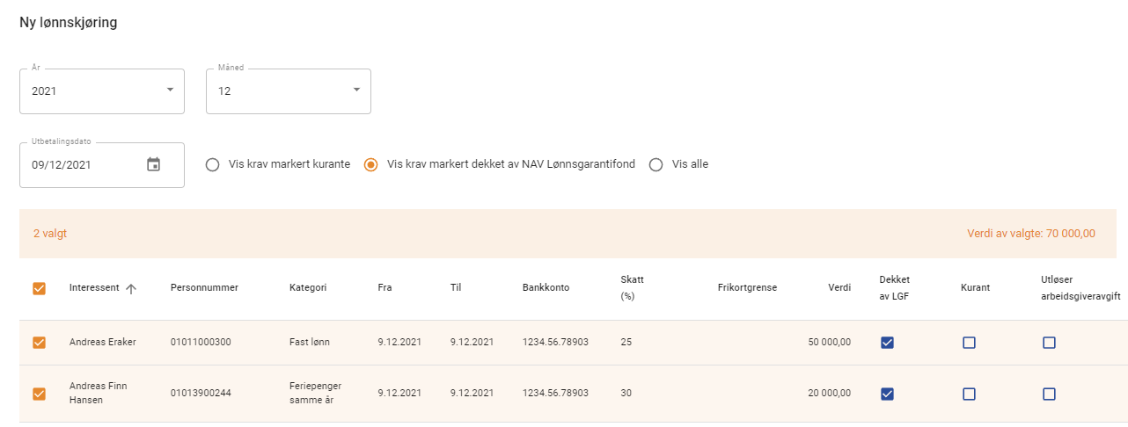Select 'Vis krav markert kurante' radio option

[212, 164]
